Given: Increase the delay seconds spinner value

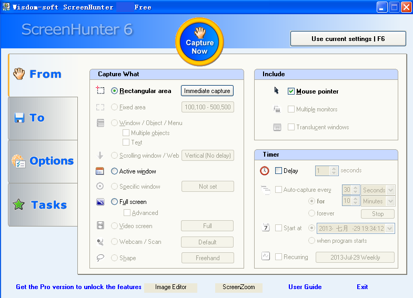Looking at the screenshot, I should click(x=334, y=168).
